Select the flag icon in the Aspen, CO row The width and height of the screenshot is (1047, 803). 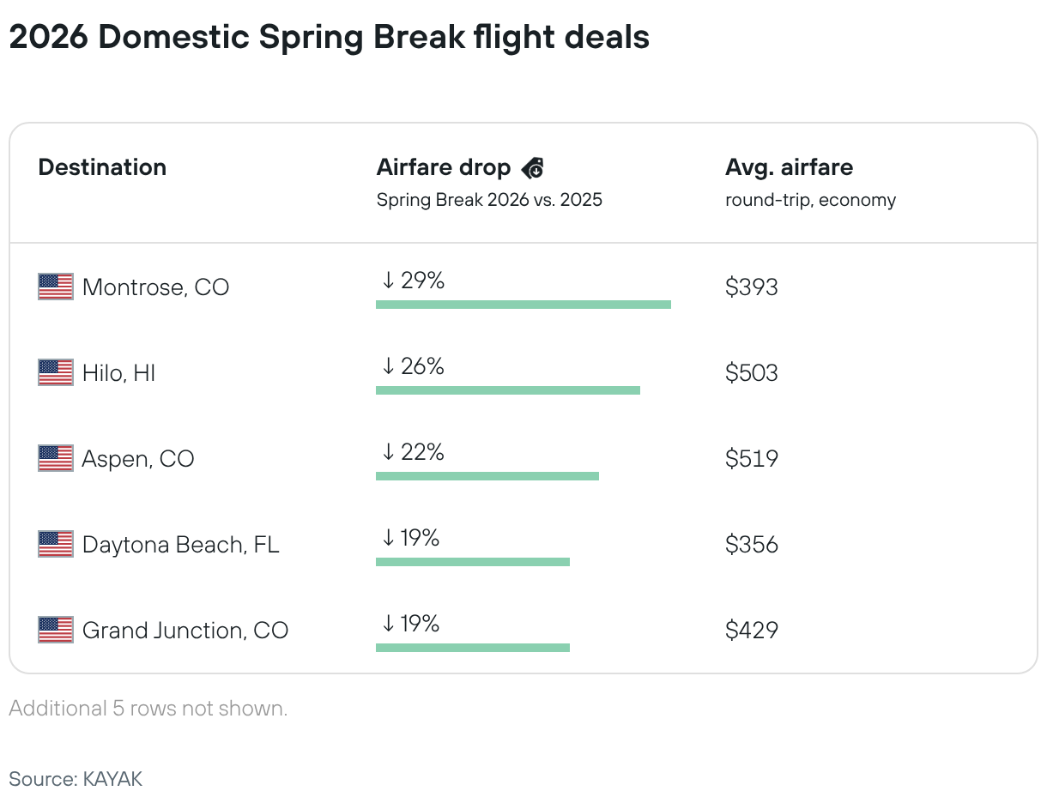[56, 458]
